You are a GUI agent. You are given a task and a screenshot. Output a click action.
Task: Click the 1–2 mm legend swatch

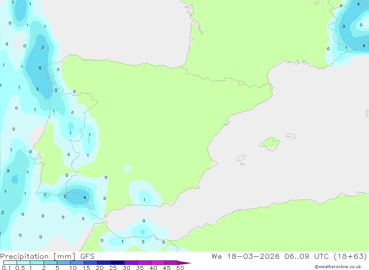(37, 263)
